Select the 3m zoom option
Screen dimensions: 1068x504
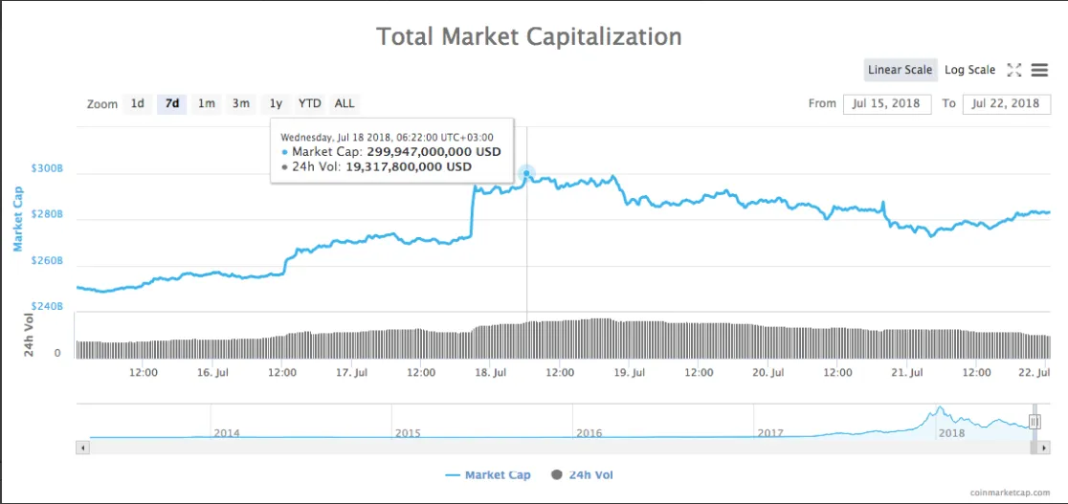[241, 104]
